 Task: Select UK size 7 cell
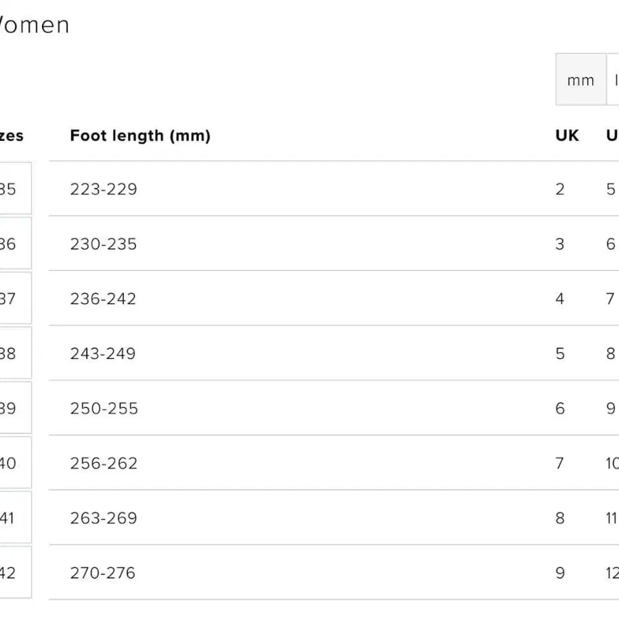click(x=560, y=463)
